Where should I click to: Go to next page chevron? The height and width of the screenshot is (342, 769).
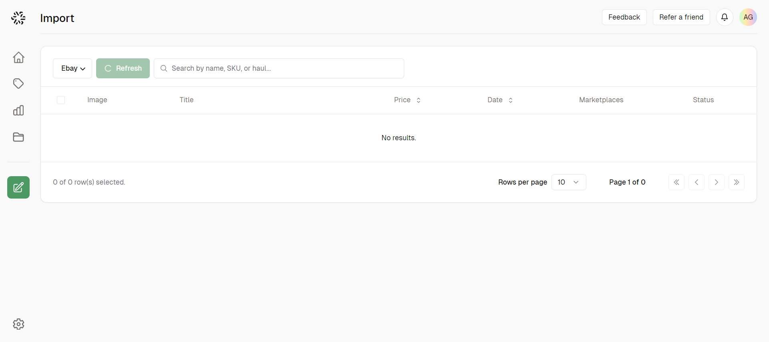coord(717,182)
